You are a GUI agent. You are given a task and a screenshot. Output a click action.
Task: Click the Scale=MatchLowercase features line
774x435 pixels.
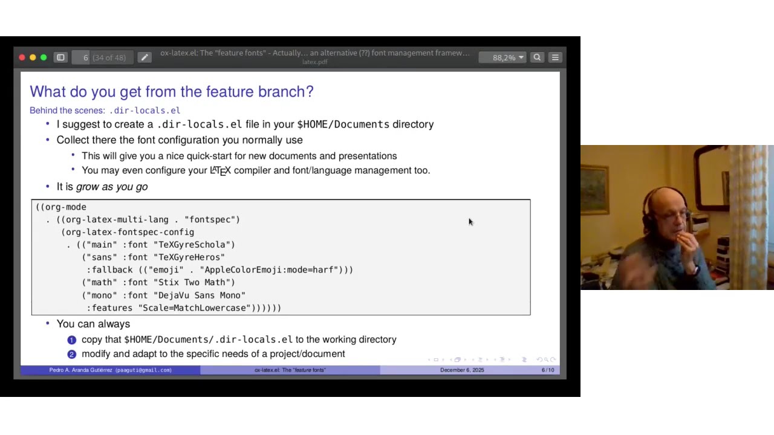184,308
